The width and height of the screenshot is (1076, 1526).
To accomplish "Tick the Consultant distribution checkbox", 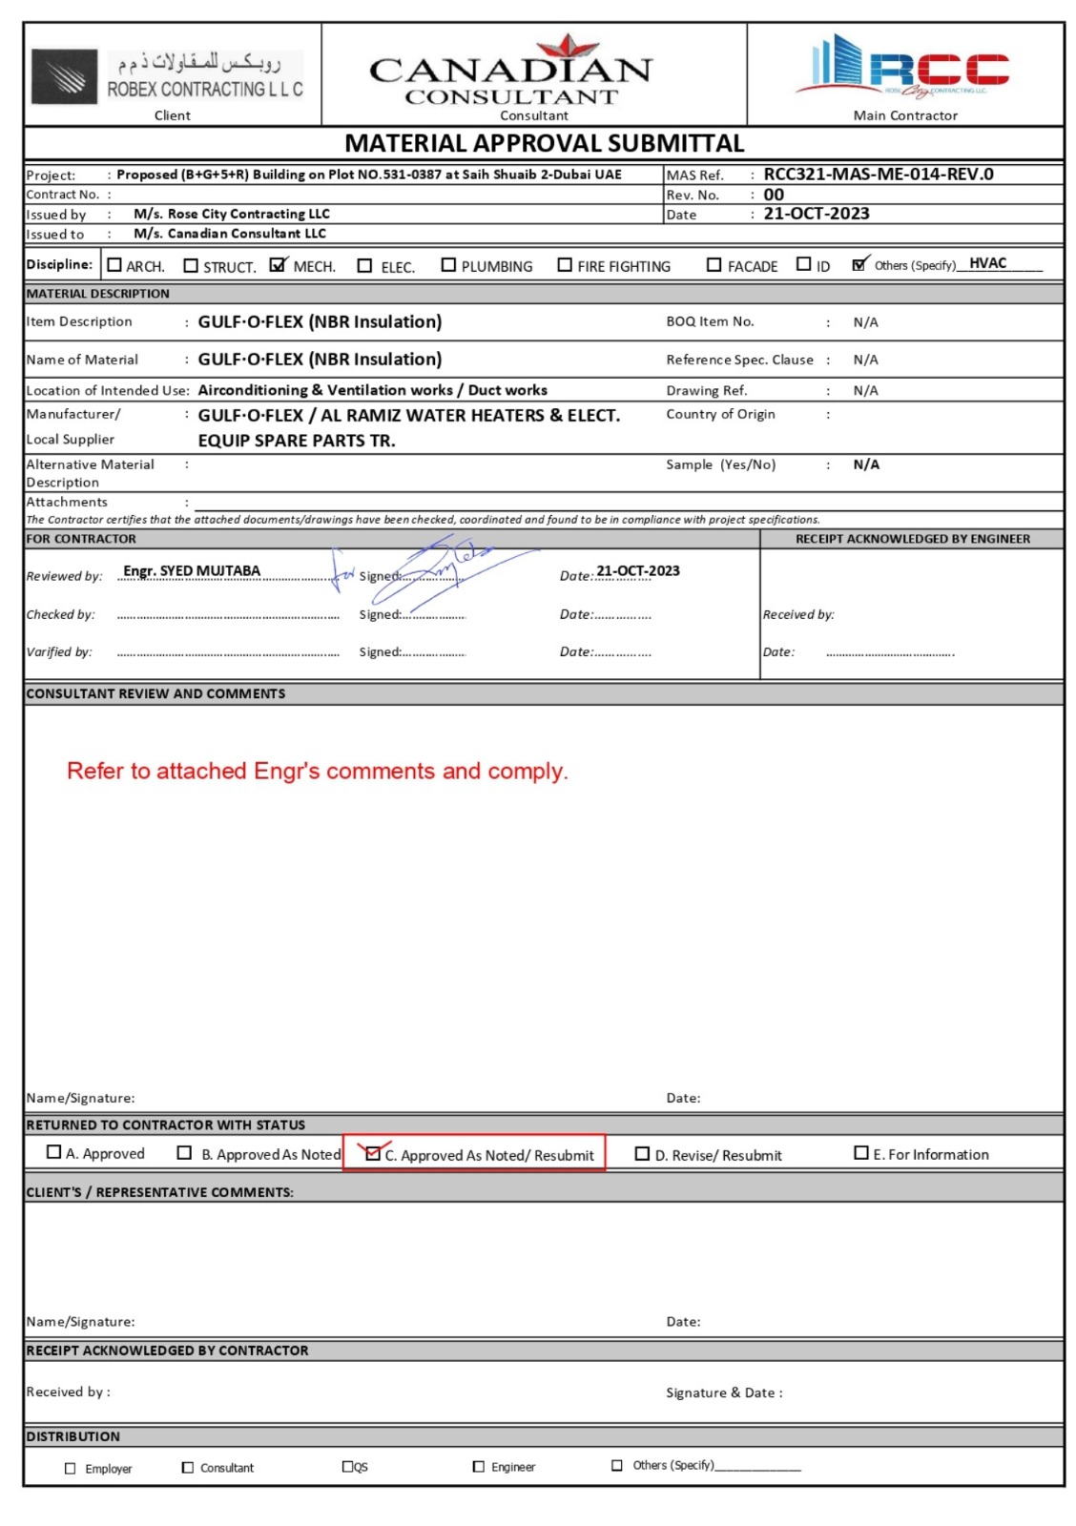I will [x=188, y=1468].
